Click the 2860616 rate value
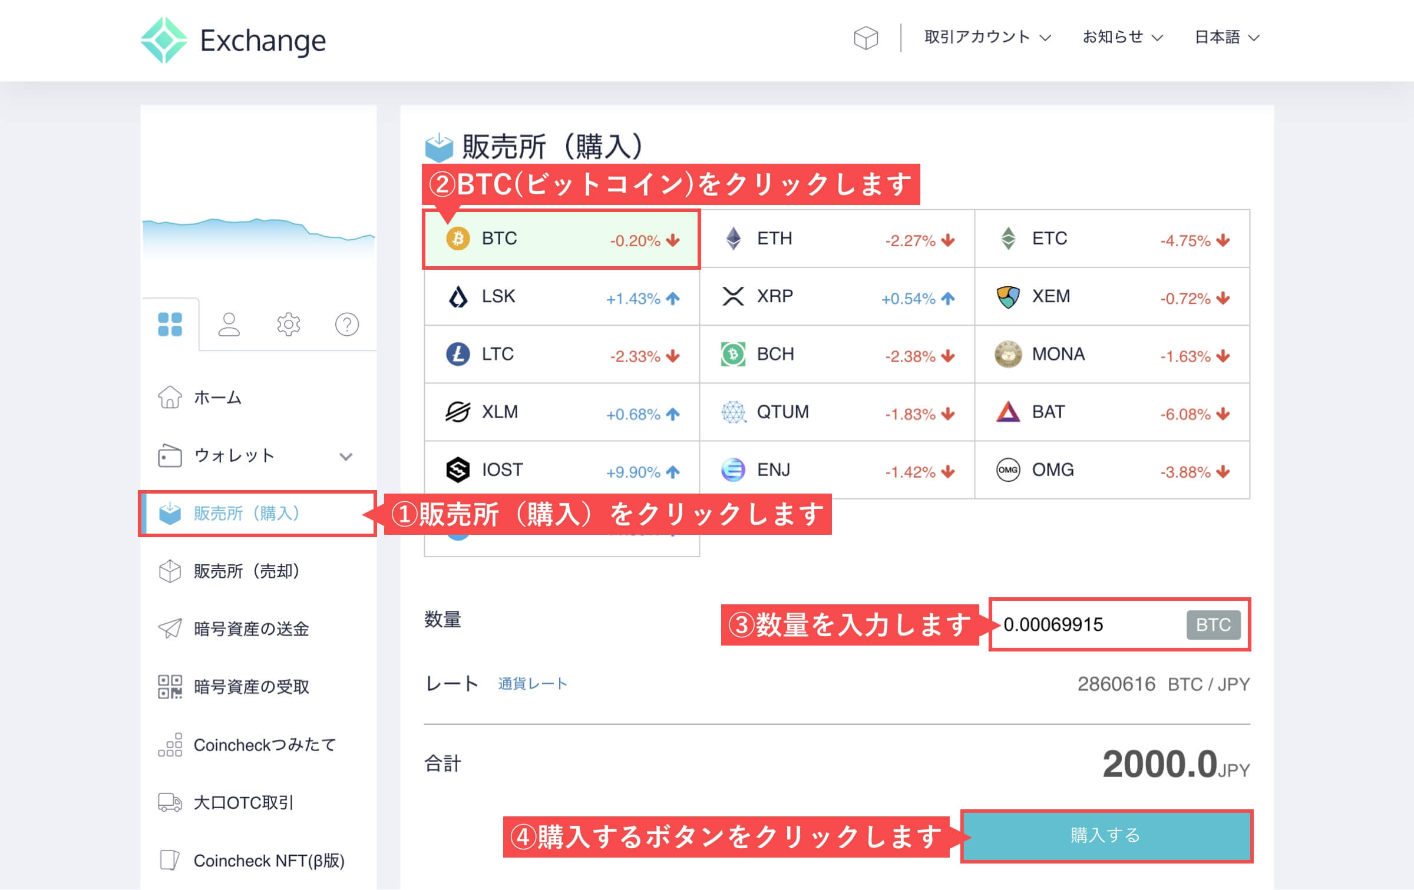This screenshot has height=890, width=1414. pos(1116,684)
